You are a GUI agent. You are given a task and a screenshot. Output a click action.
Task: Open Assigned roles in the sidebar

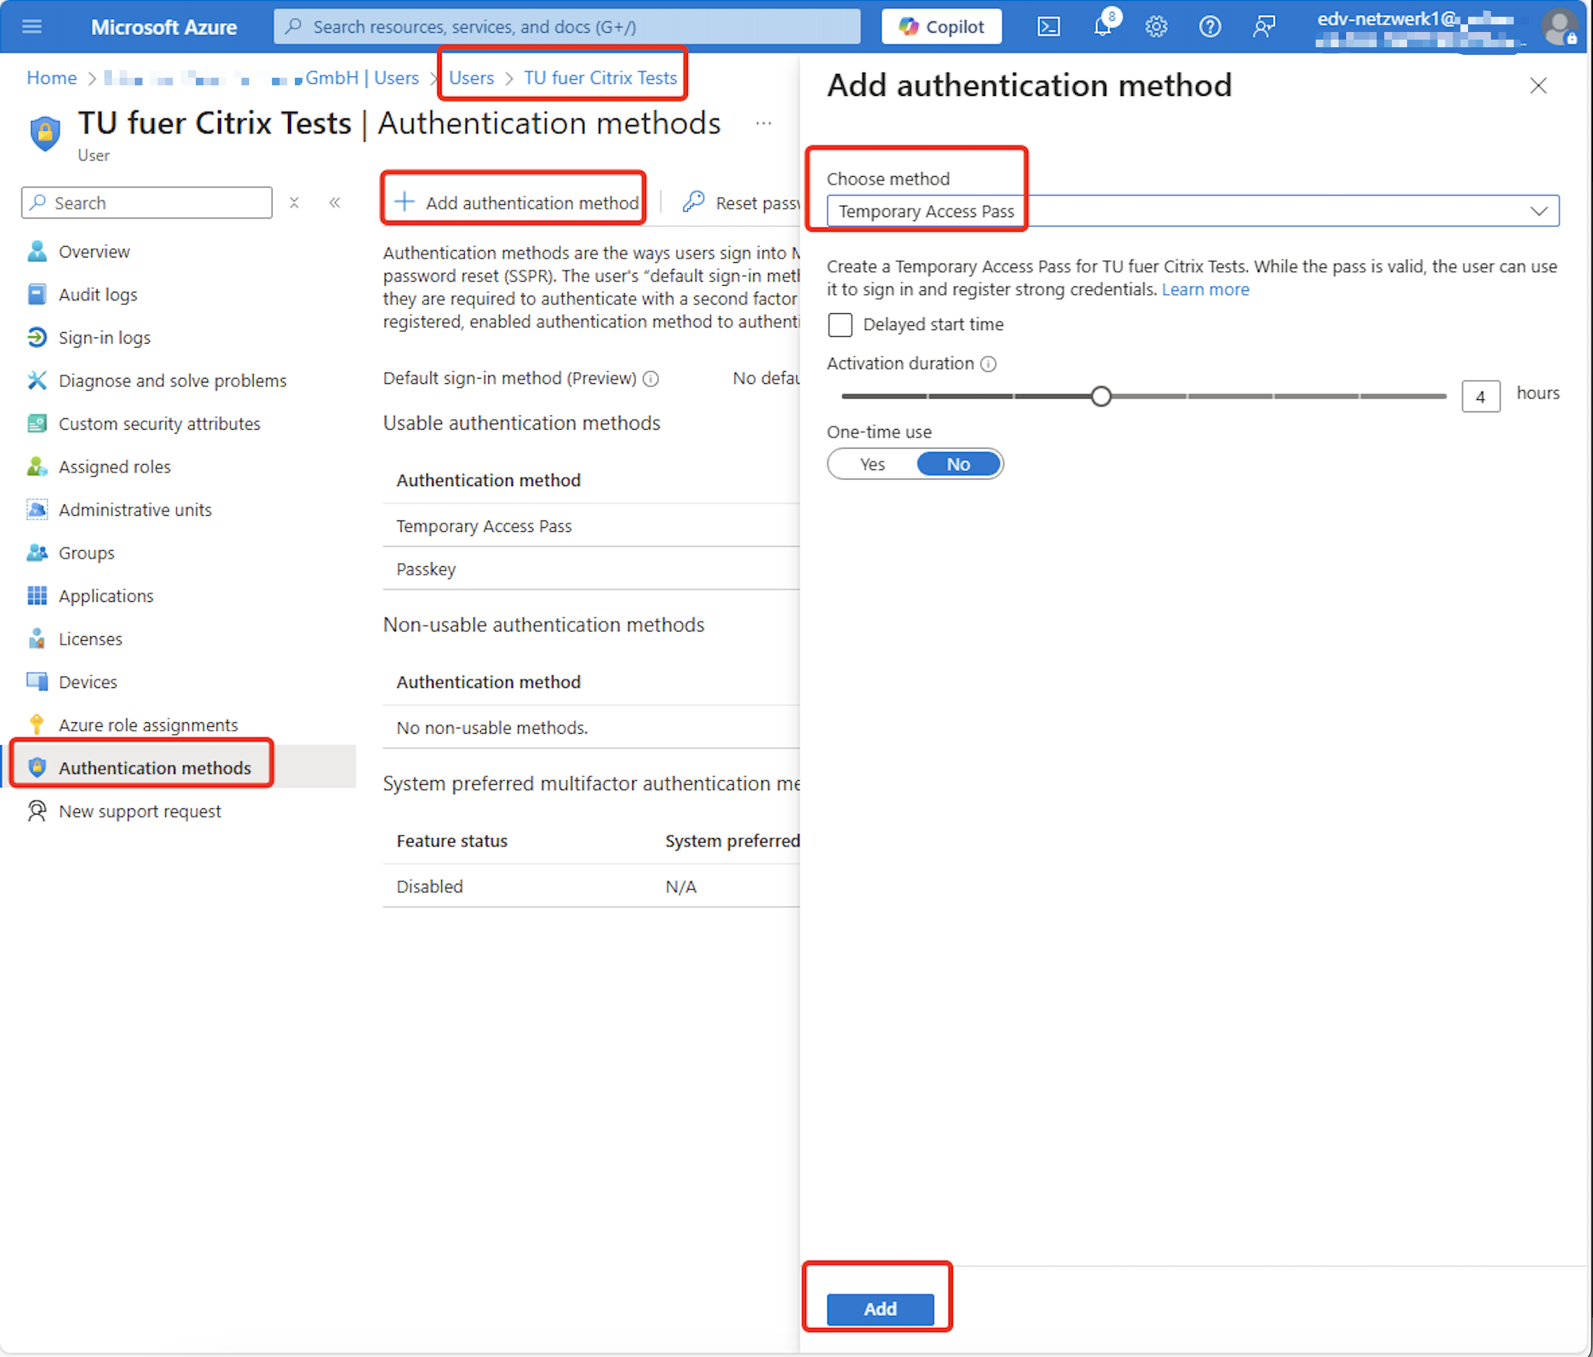114,467
